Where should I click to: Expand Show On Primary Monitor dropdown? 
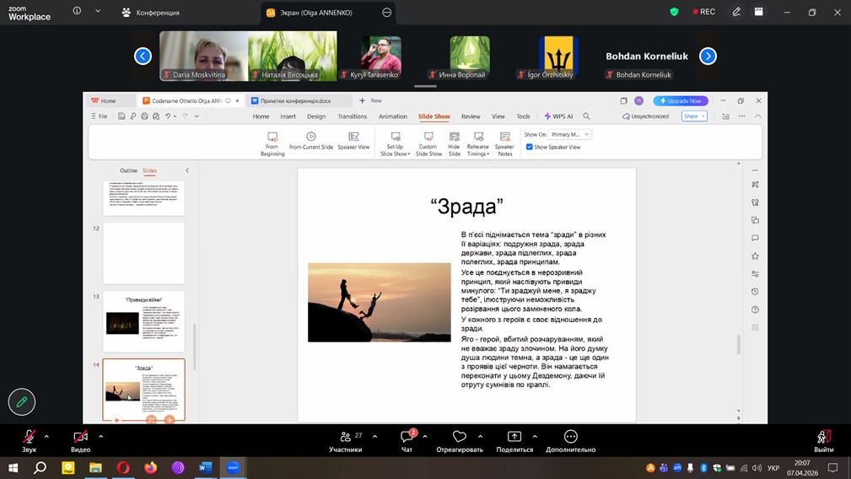tap(586, 134)
